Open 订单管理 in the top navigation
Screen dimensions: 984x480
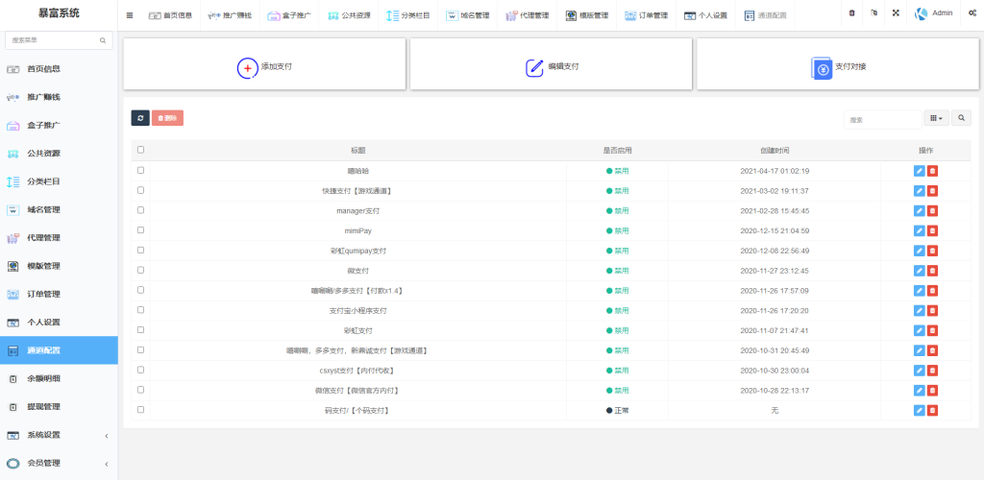click(646, 15)
